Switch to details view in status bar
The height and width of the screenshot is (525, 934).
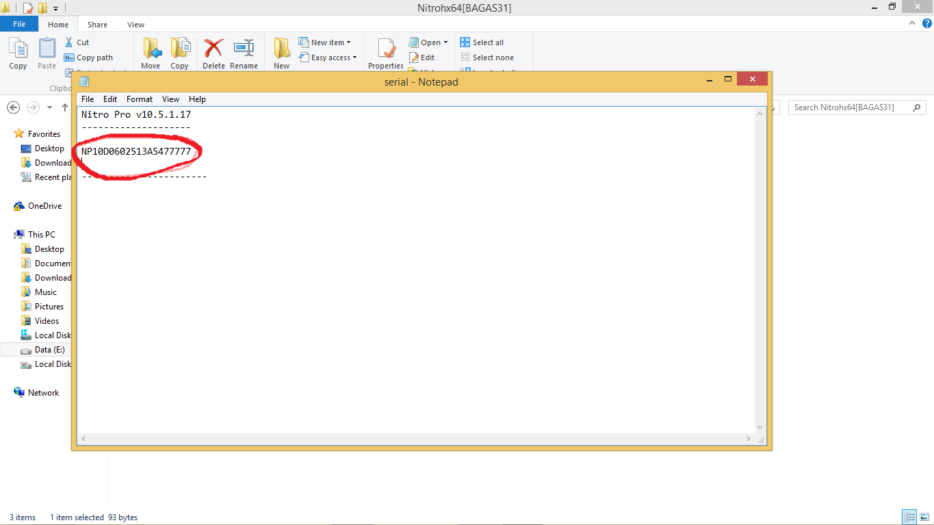pos(909,517)
